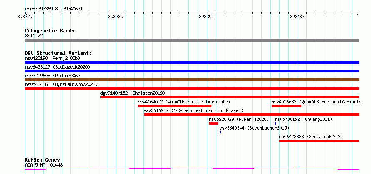Open nsv4164092 gnomAD variant label
Screen dimensions: 371x174
(184, 102)
